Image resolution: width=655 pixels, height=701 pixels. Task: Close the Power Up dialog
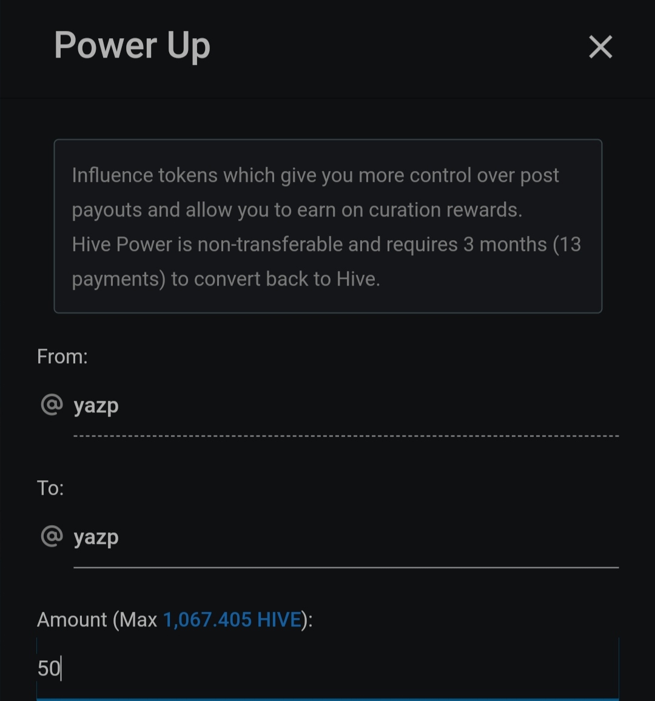click(600, 47)
